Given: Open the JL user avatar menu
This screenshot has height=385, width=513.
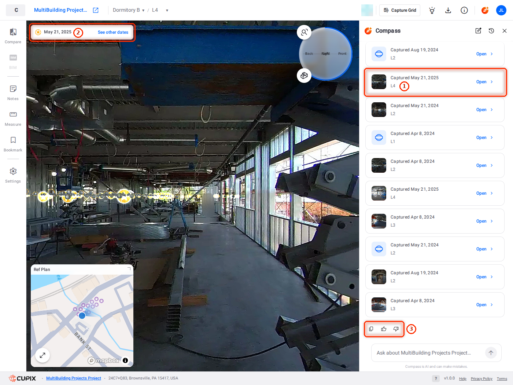Looking at the screenshot, I should pyautogui.click(x=501, y=10).
